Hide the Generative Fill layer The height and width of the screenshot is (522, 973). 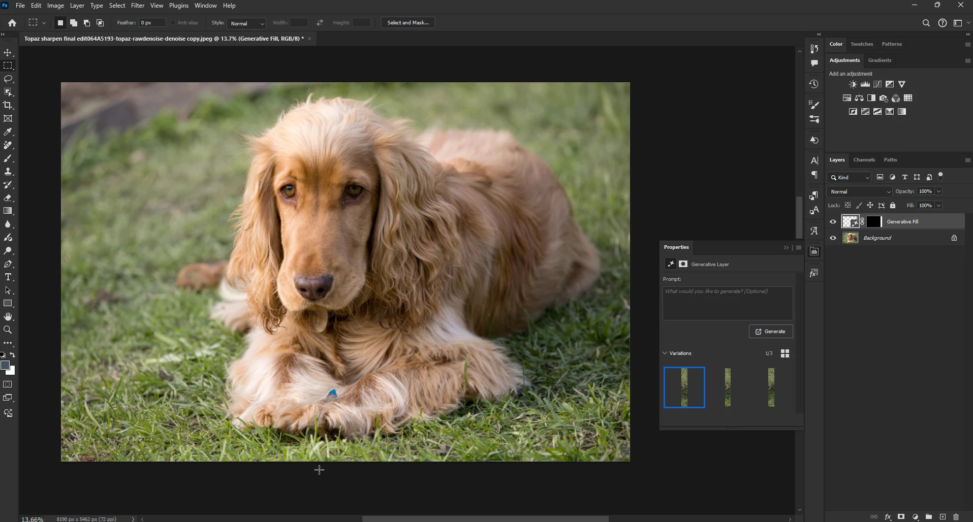833,222
